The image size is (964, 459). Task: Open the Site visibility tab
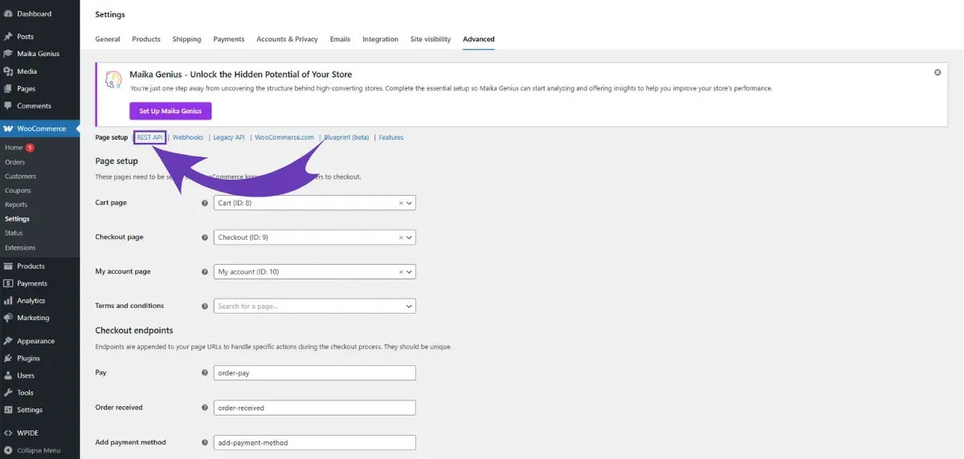point(431,39)
